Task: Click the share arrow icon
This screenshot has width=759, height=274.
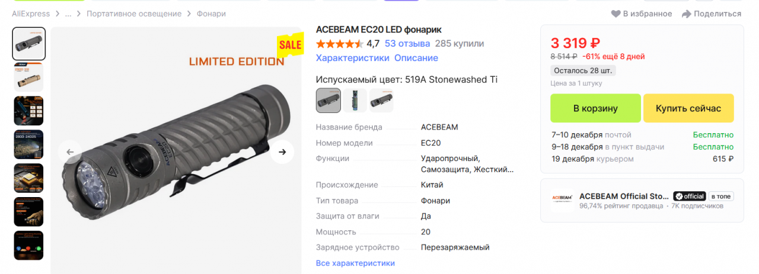Action: [687, 14]
